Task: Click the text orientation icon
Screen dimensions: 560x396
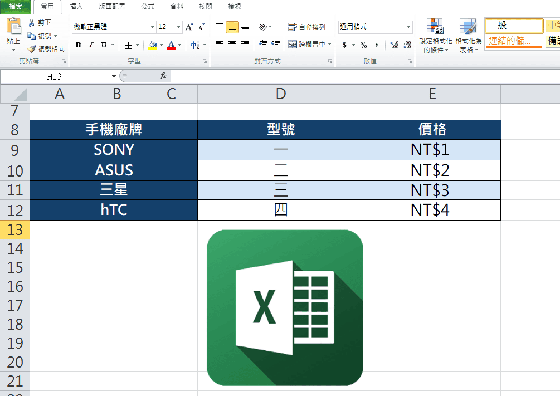Action: (x=263, y=27)
